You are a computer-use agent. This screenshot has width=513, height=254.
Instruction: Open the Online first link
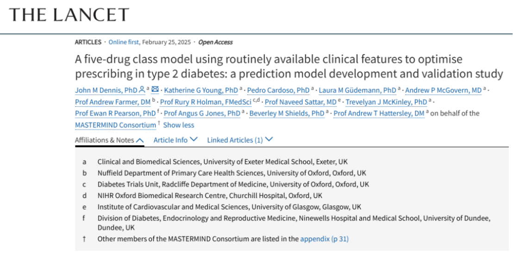[x=124, y=42]
